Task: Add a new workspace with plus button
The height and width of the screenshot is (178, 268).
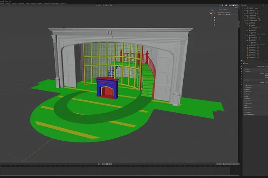Action: 66,3
